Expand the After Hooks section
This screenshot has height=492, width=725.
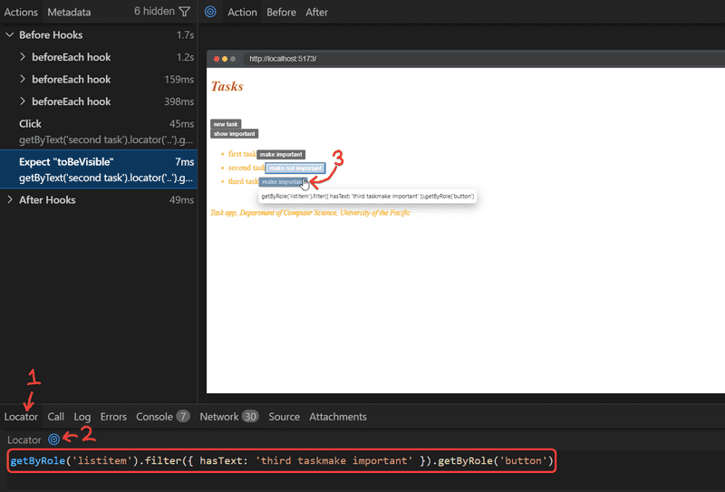click(9, 200)
